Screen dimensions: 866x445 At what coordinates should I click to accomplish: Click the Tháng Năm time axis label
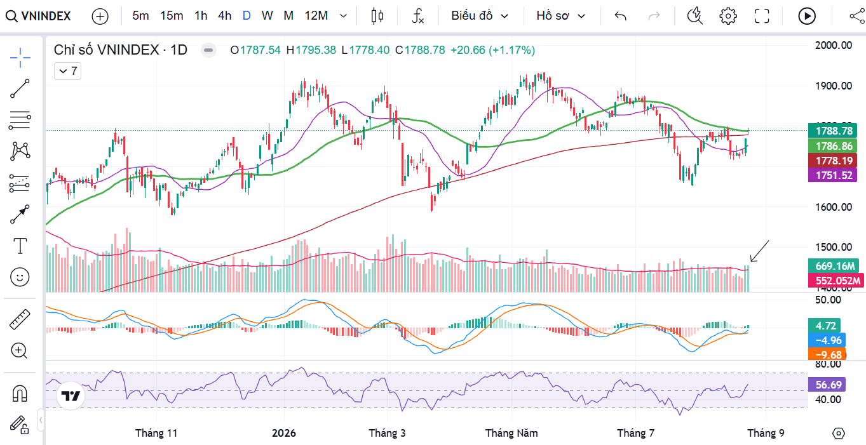[x=511, y=433]
